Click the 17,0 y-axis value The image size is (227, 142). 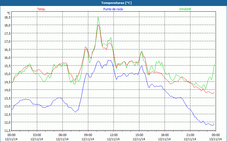(8, 41)
